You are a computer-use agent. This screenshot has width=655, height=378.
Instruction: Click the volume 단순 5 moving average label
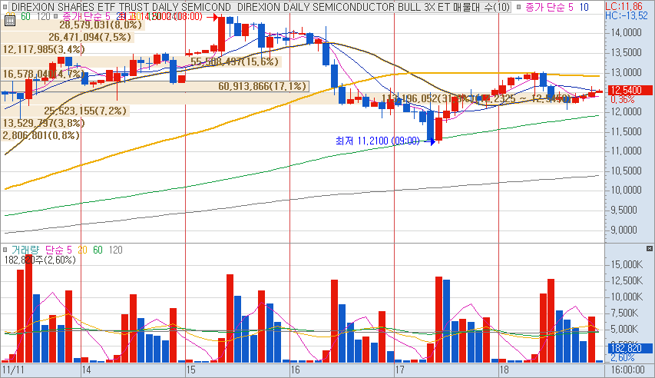58,250
